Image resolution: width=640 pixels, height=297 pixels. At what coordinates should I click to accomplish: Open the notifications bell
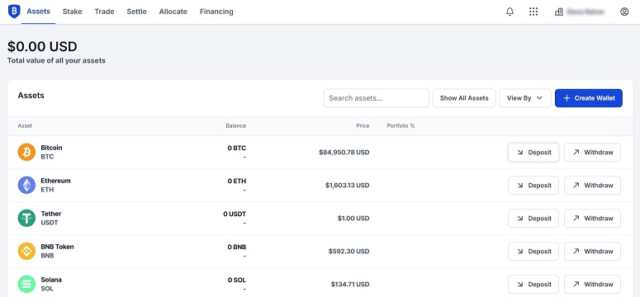510,12
